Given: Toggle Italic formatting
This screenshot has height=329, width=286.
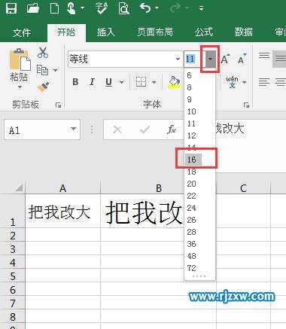Looking at the screenshot, I should click(92, 82).
